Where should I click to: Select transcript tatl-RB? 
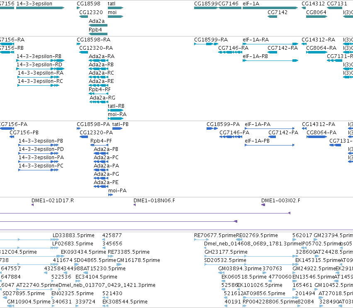[116, 106]
